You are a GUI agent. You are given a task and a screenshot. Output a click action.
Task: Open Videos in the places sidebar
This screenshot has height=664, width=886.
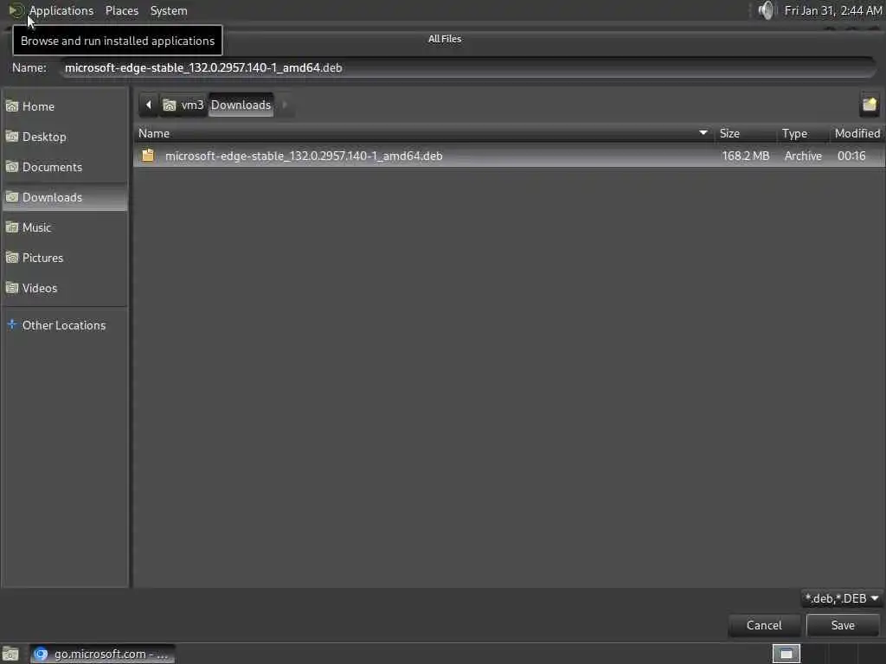click(x=65, y=288)
